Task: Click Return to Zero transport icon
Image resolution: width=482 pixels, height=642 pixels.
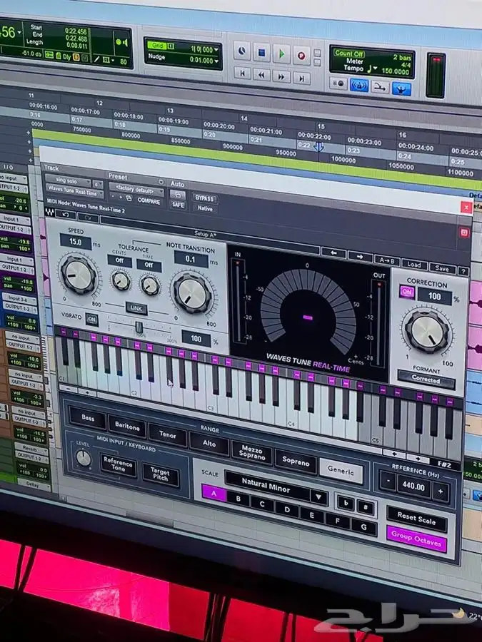Action: (242, 73)
